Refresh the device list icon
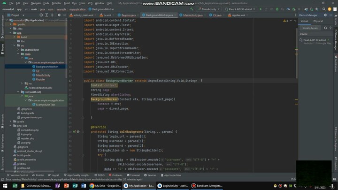Image resolution: width=338 pixels, height=190 pixels. point(325,28)
